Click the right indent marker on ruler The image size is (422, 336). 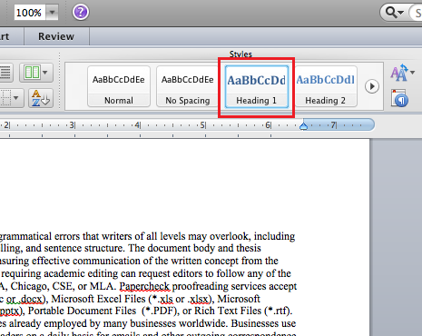coord(304,126)
